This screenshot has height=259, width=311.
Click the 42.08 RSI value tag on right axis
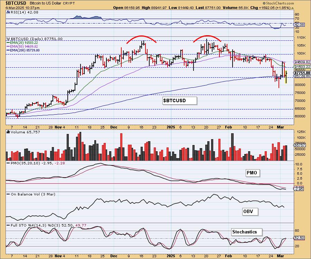[300, 25]
